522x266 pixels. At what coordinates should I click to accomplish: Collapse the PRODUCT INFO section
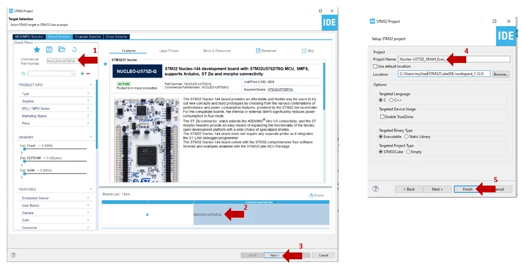(x=91, y=85)
